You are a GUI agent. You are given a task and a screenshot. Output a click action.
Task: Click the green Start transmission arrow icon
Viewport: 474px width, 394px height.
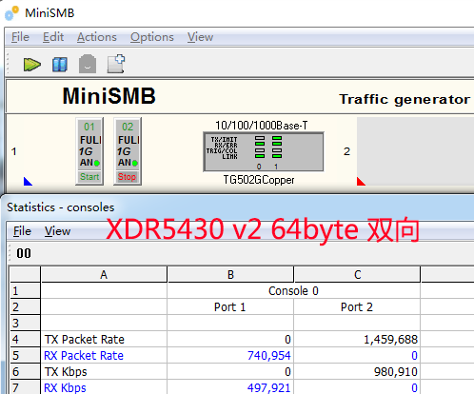coord(32,65)
